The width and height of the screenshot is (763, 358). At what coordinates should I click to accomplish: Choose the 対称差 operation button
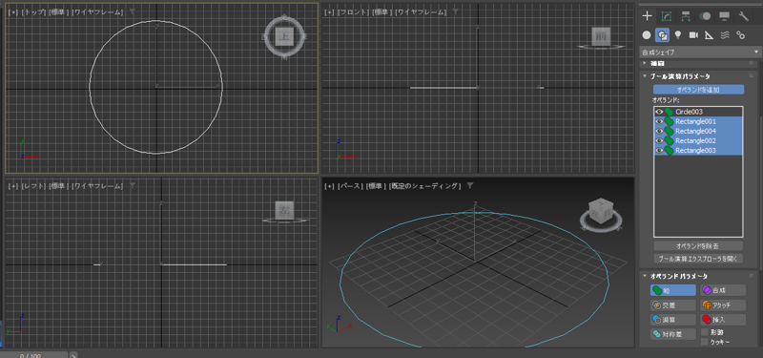click(673, 335)
